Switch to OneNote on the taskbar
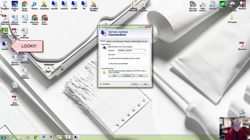The width and height of the screenshot is (250, 140). click(x=52, y=137)
